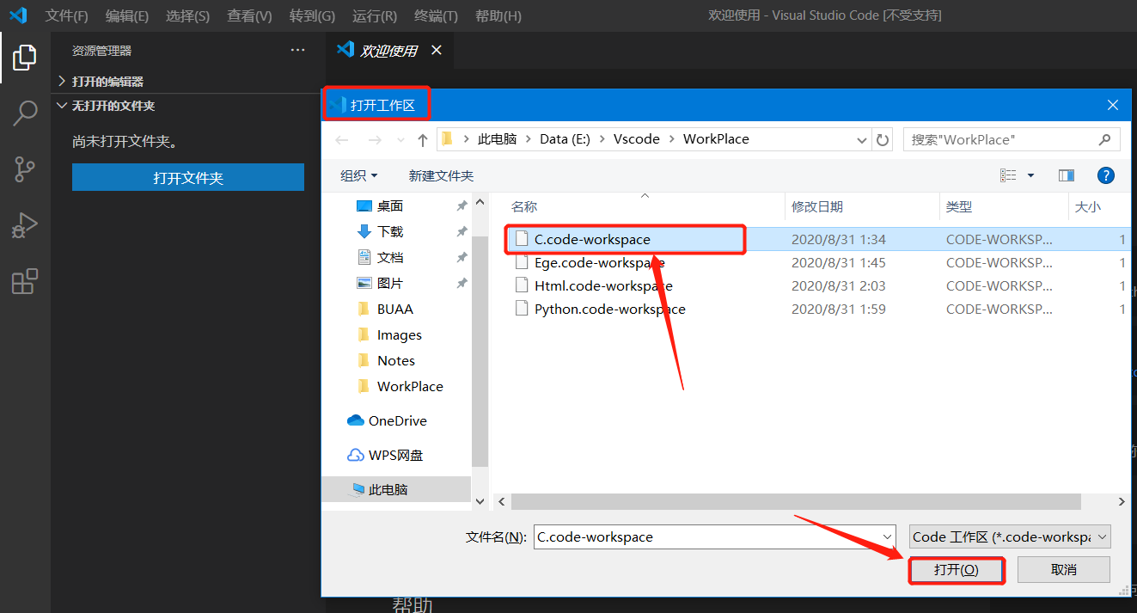Viewport: 1137px width, 613px height.
Task: Select 此电脑 in the navigation pane
Action: 388,489
